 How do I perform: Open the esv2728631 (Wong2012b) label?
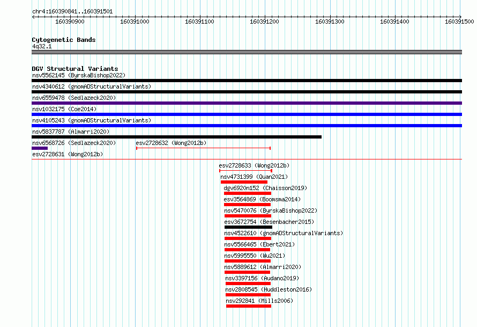(68, 154)
